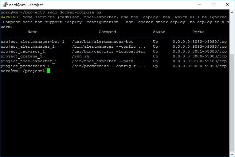
Task: Click the yellow 'WARNING' word
Action: click(9, 17)
